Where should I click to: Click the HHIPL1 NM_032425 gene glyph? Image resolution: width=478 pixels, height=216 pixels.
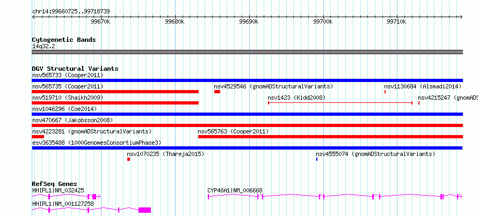(66, 197)
